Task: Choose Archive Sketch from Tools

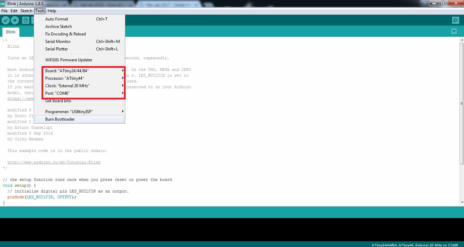Action: point(80,27)
